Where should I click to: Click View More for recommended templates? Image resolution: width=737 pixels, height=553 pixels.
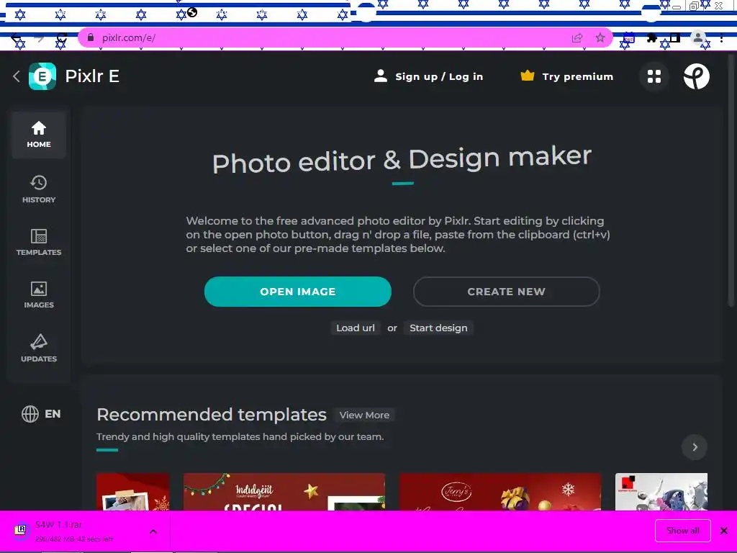(364, 415)
